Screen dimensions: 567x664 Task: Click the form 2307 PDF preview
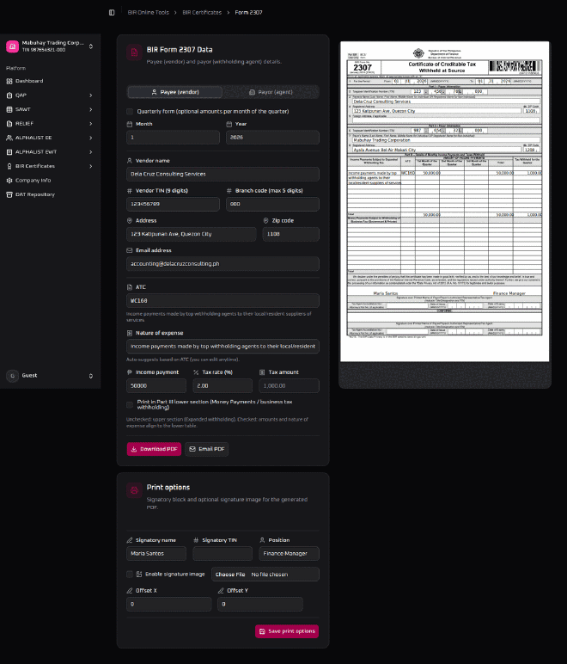click(444, 201)
